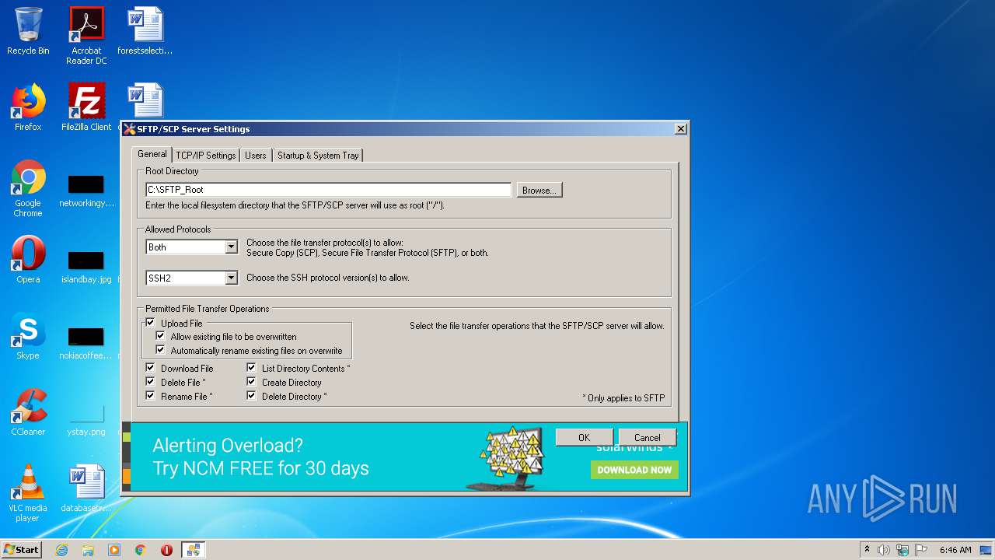
Task: Open Internet Explorer in taskbar
Action: (x=61, y=550)
